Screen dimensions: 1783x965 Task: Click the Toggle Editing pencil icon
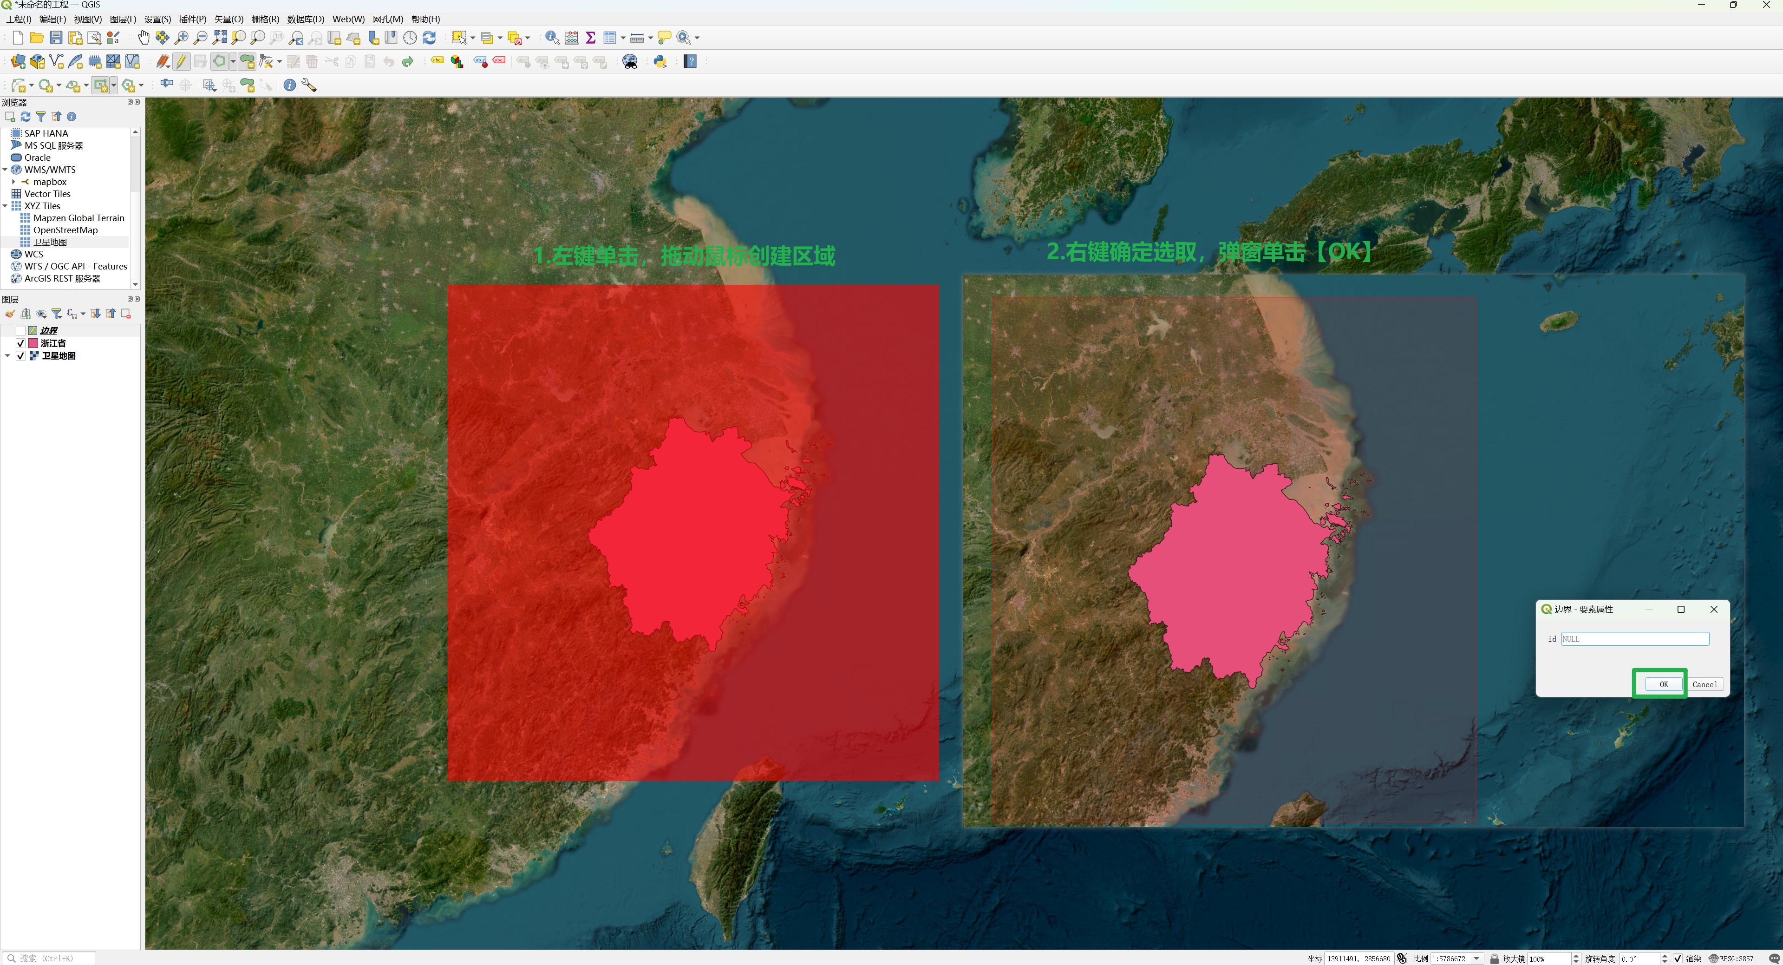[181, 62]
